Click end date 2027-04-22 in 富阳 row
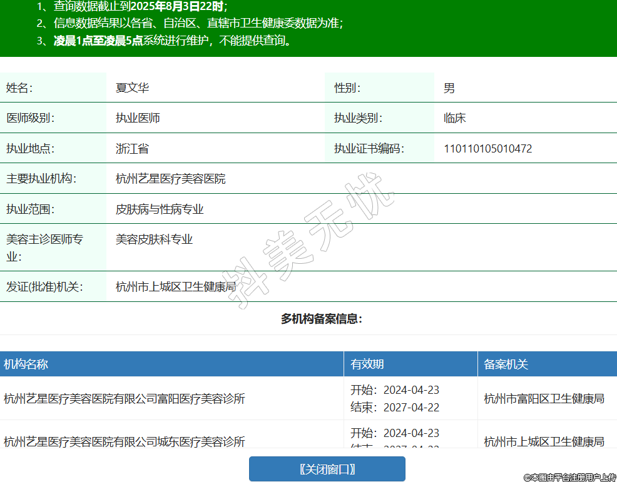The height and width of the screenshot is (482, 617). [411, 408]
